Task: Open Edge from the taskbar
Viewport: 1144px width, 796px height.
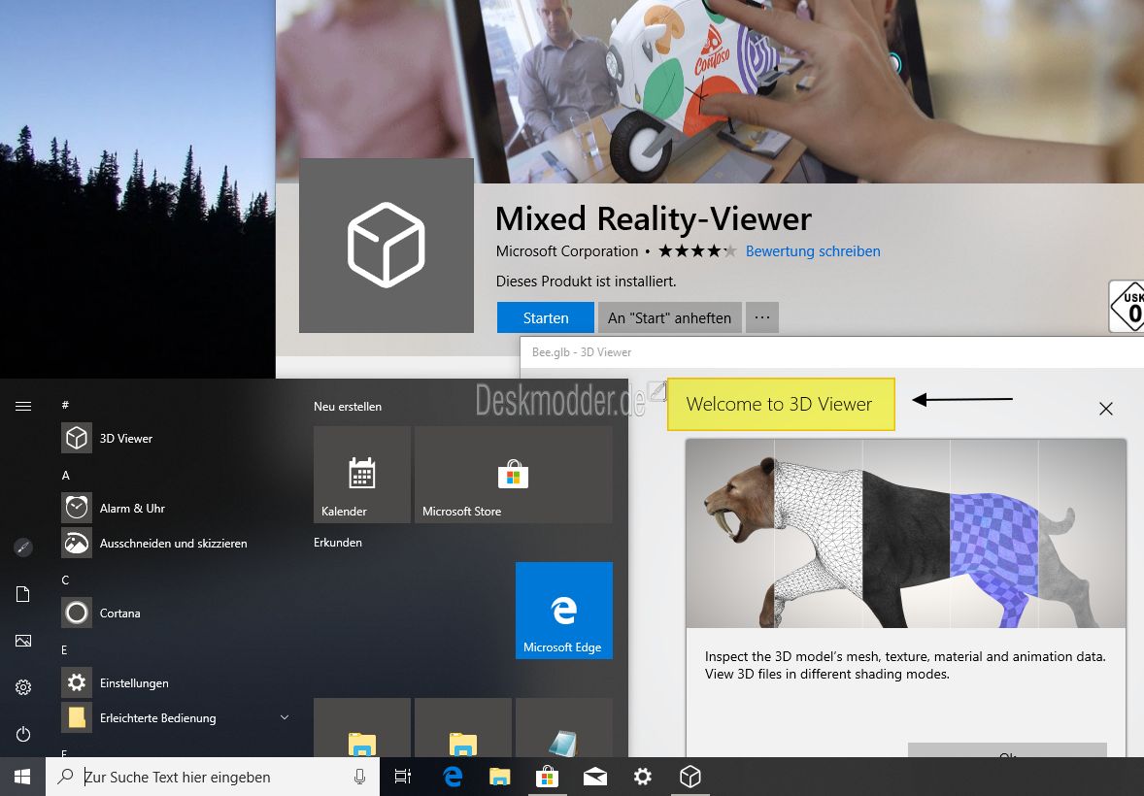Action: [x=453, y=777]
